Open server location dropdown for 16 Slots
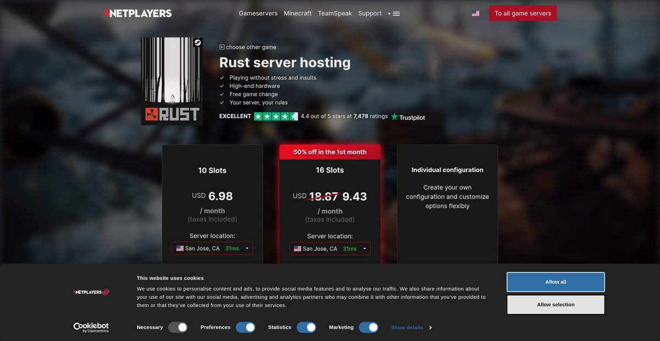Viewport: 660px width, 341px height. [330, 249]
